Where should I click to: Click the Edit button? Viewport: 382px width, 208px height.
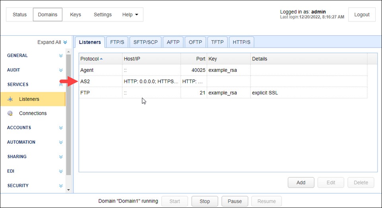coord(331,183)
